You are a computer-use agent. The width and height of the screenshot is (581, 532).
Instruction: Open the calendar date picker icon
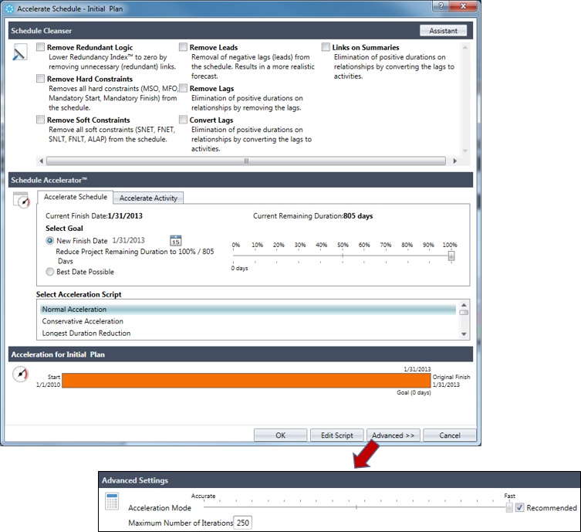coord(175,241)
